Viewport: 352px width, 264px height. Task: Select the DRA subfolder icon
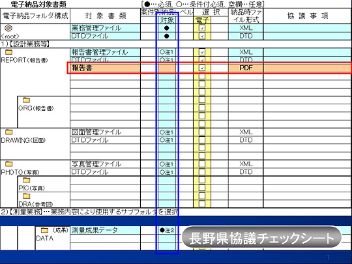[26, 196]
